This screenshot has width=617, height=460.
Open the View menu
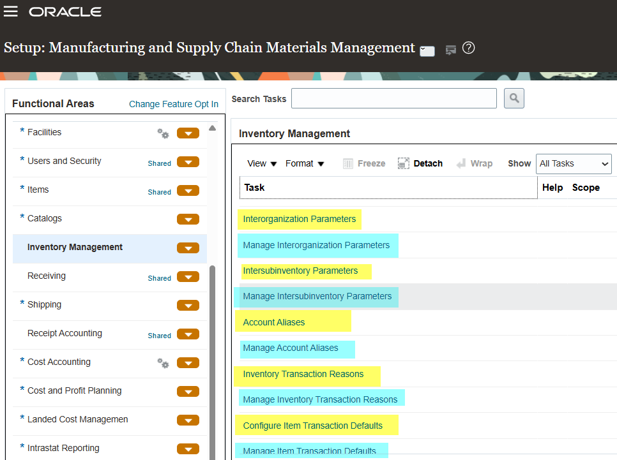pyautogui.click(x=261, y=163)
